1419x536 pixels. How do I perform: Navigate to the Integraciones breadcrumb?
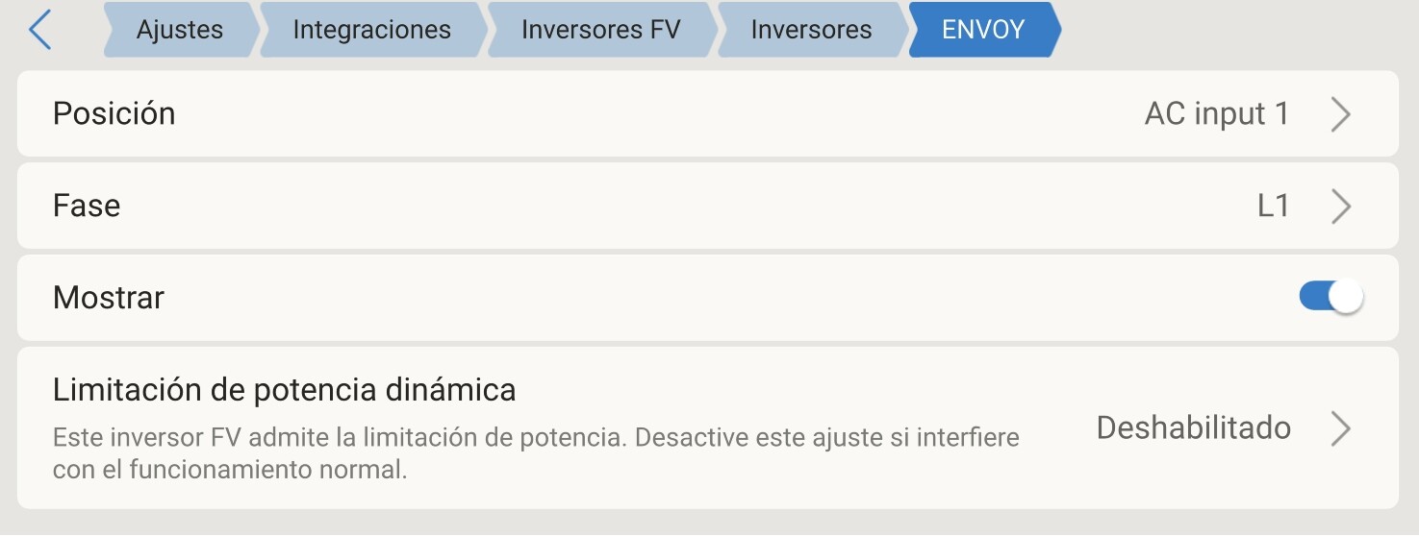click(x=371, y=30)
